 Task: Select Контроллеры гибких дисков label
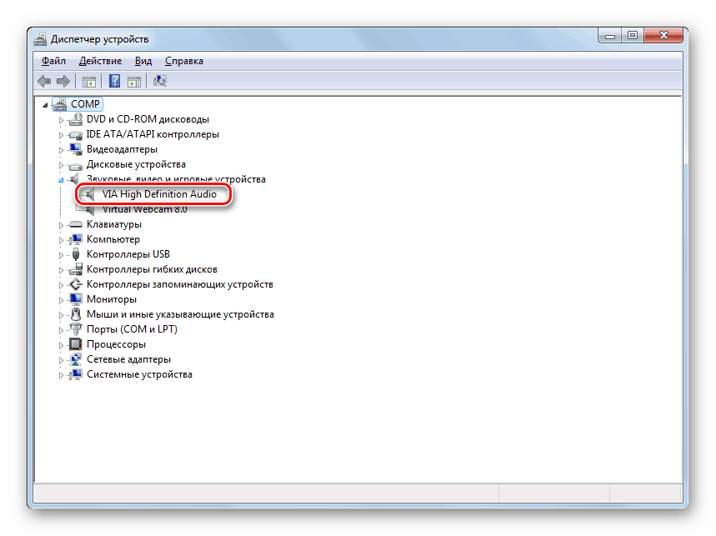(152, 269)
